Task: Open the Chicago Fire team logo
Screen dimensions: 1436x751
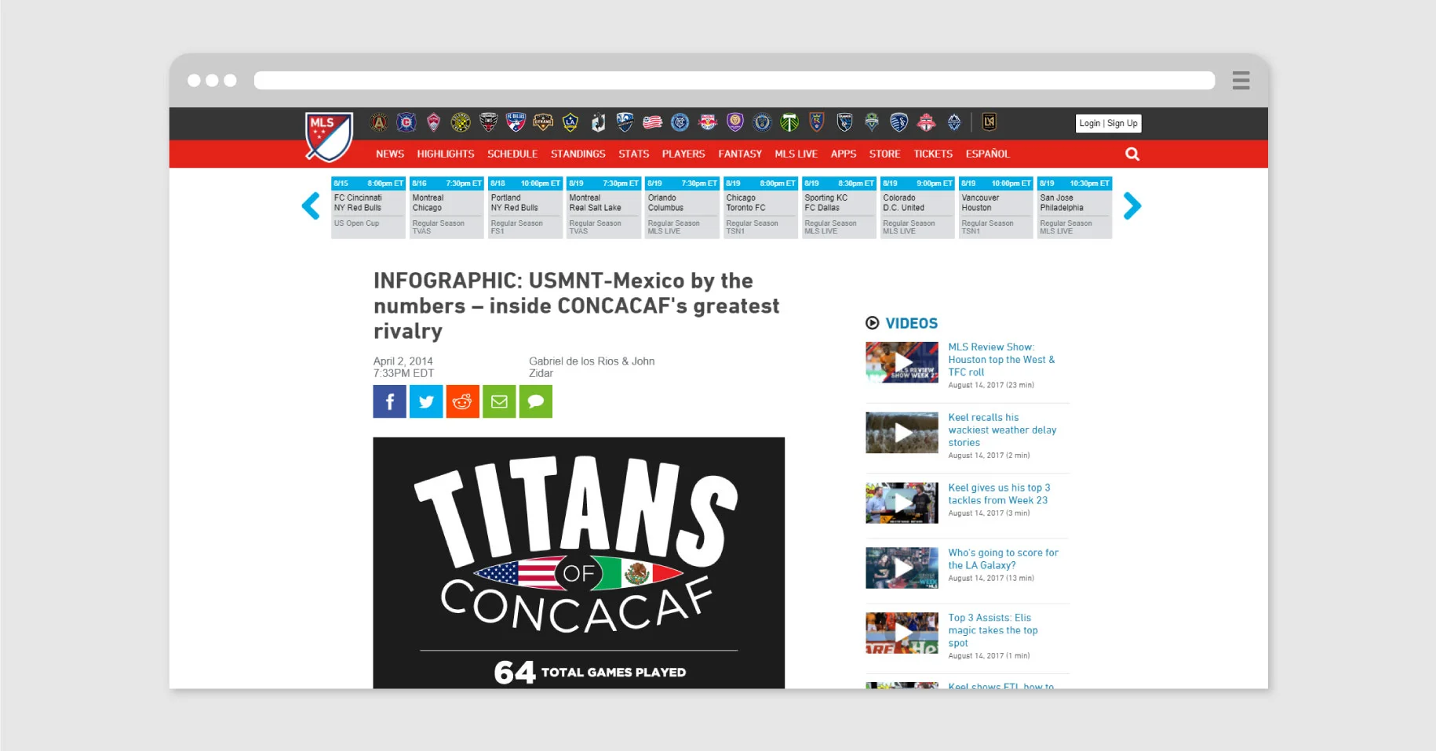Action: click(406, 122)
